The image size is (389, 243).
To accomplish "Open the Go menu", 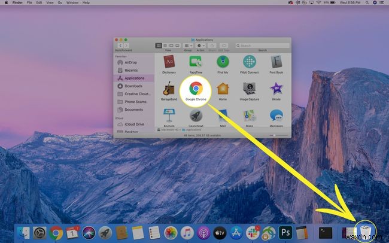I will pyautogui.click(x=60, y=2).
